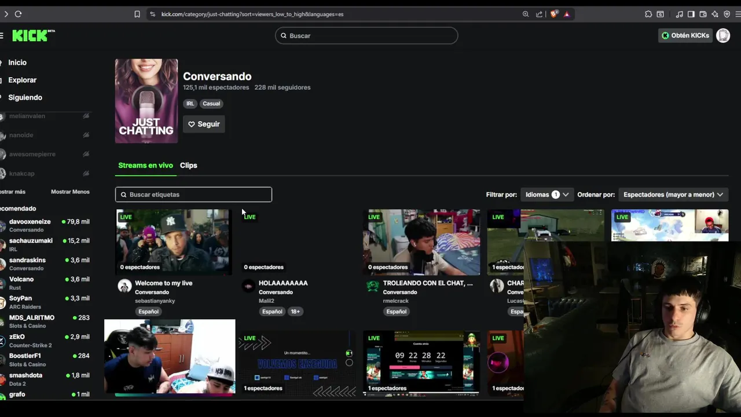Click the Español tag under TROLEANDO CON EL CHAT

[x=397, y=312]
